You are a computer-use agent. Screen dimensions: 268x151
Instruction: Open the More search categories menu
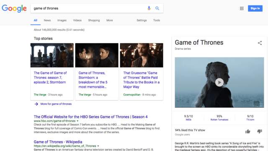coord(110,20)
